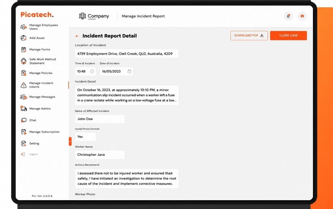Click the John Doe name field
The height and width of the screenshot is (209, 333).
pos(100,119)
